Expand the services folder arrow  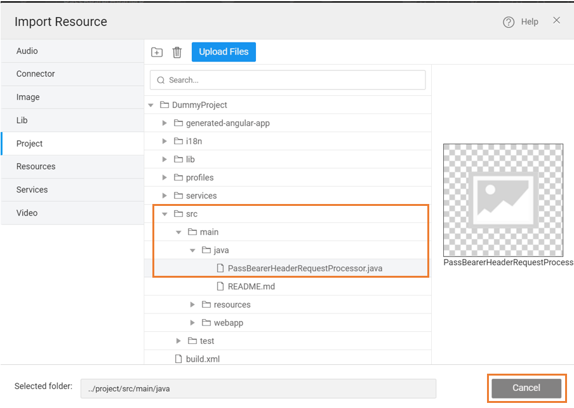(164, 196)
